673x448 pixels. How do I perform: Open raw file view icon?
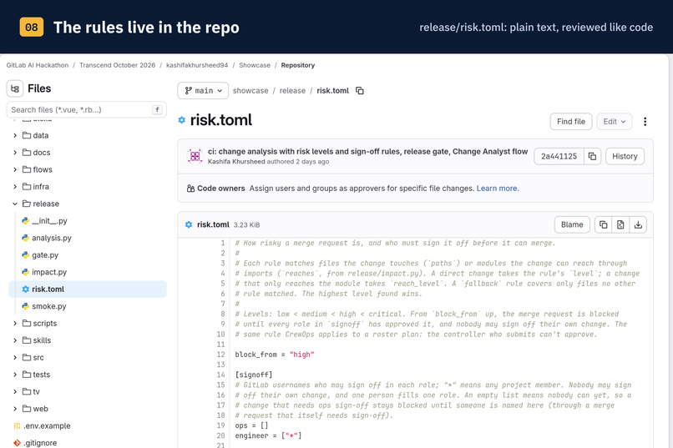coord(620,224)
